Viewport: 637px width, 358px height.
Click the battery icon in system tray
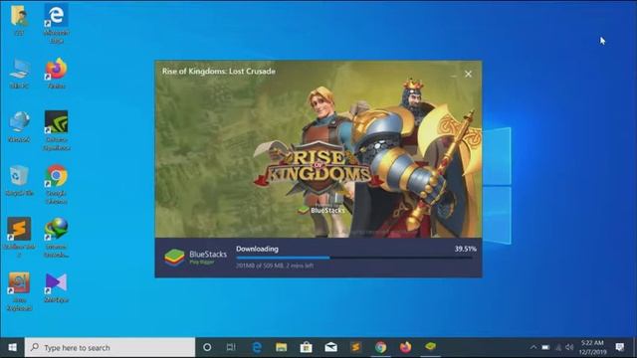546,347
